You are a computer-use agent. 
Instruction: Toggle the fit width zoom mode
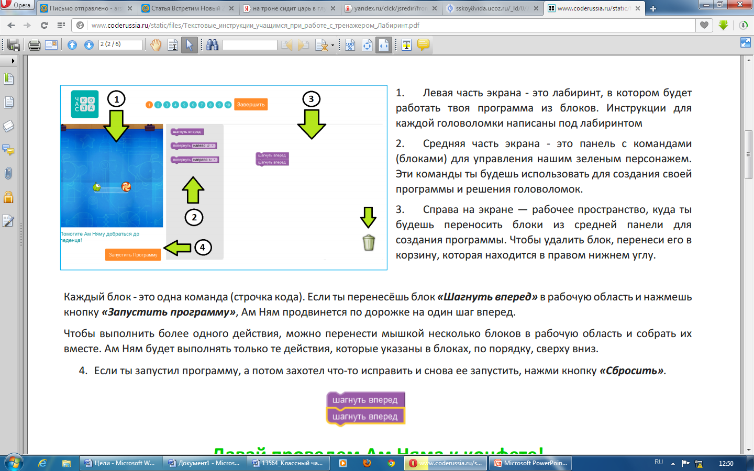tap(384, 45)
